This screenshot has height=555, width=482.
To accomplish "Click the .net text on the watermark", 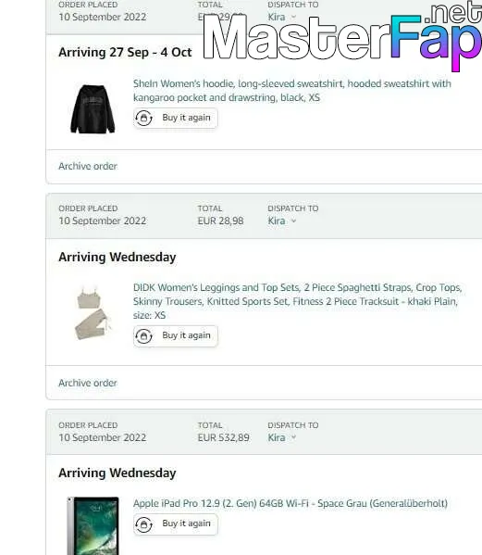I will click(453, 12).
